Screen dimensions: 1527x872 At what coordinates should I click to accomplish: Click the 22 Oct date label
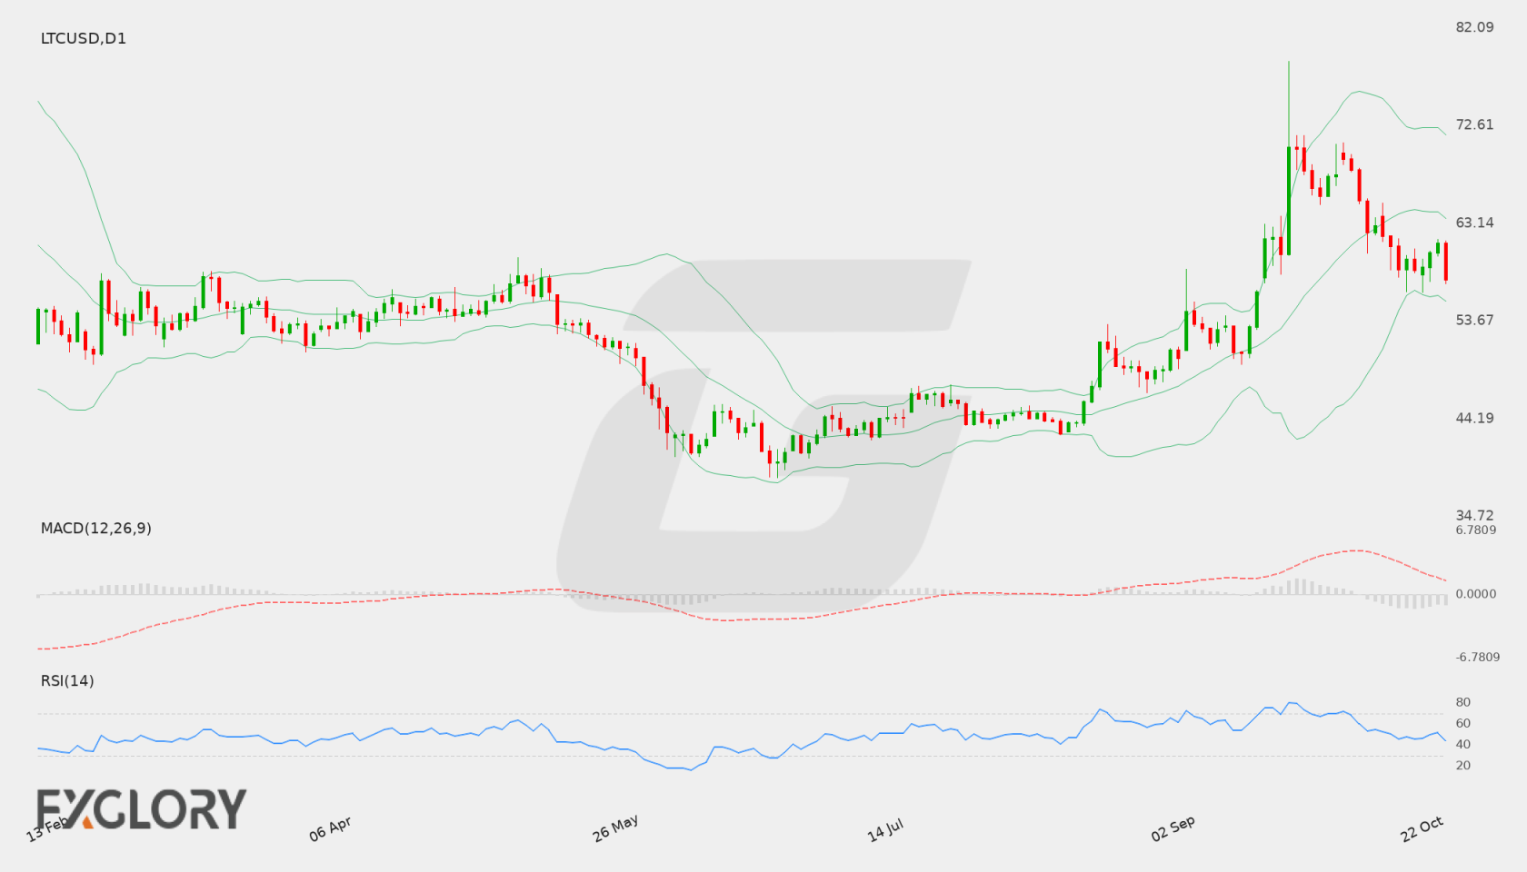pyautogui.click(x=1422, y=828)
